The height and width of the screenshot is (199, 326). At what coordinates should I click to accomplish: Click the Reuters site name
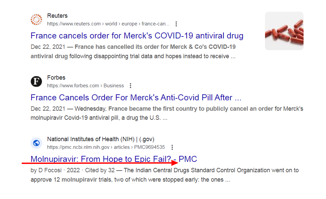[x=57, y=16]
